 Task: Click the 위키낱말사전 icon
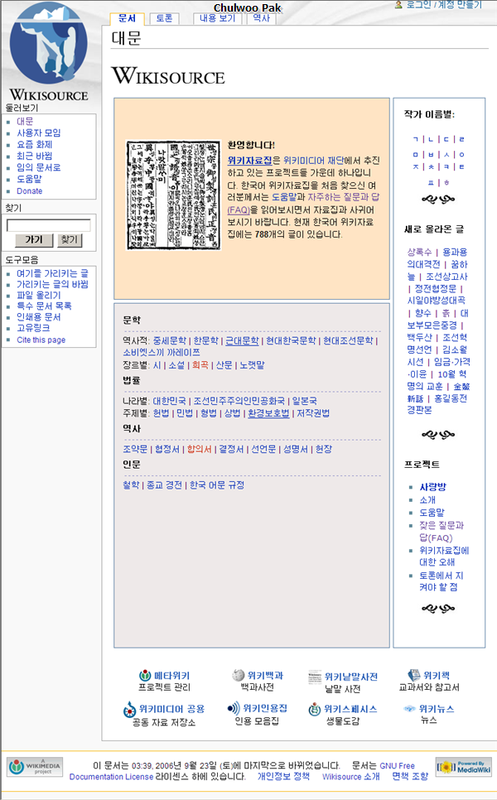point(315,677)
